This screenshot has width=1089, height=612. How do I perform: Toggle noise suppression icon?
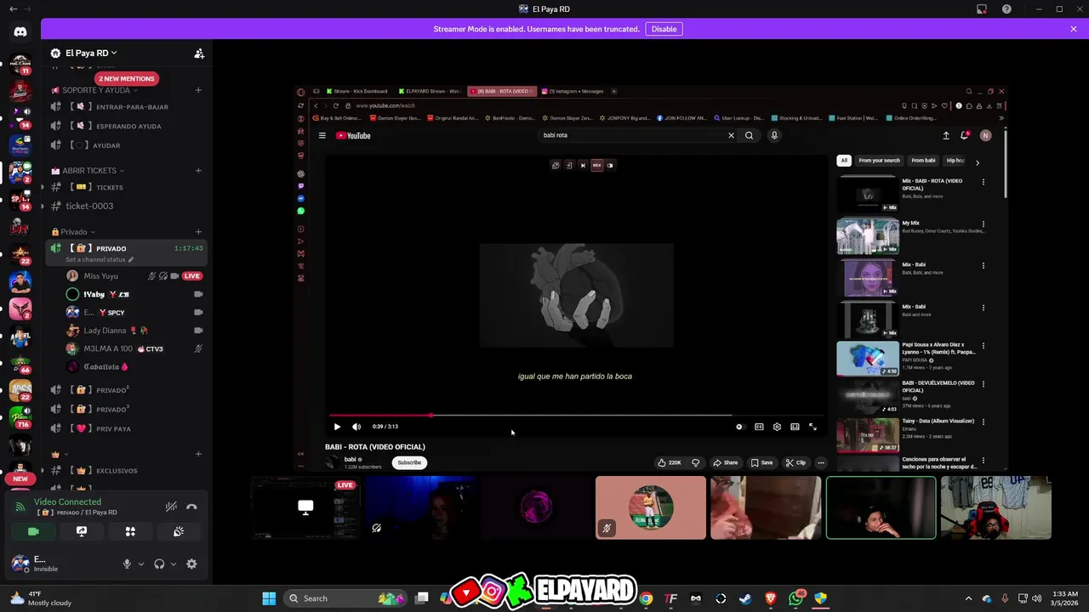coord(171,507)
